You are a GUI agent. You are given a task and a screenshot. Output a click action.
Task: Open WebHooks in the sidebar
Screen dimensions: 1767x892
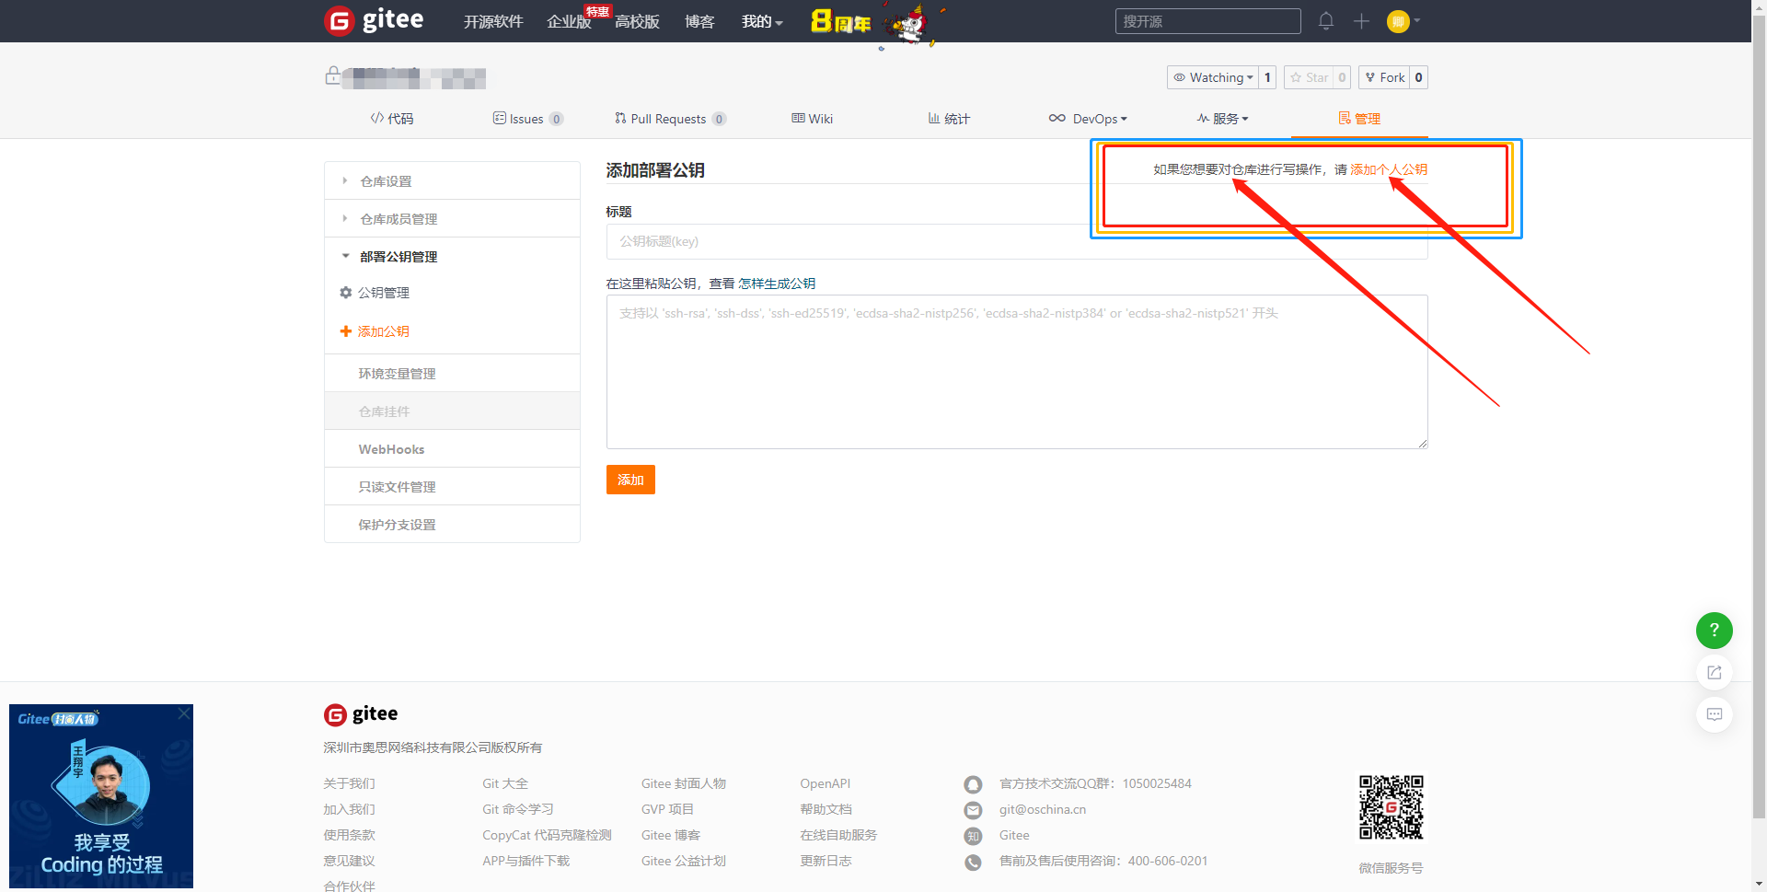tap(452, 449)
